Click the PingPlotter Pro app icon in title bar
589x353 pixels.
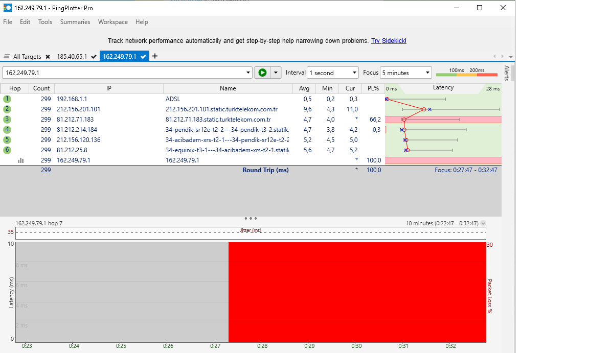click(x=7, y=8)
